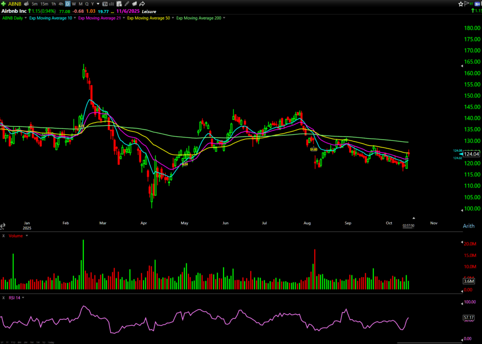Open Exp Moving Average 200 dropdown

(224, 18)
